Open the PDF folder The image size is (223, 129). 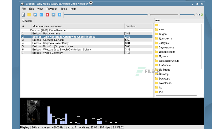pos(160,92)
